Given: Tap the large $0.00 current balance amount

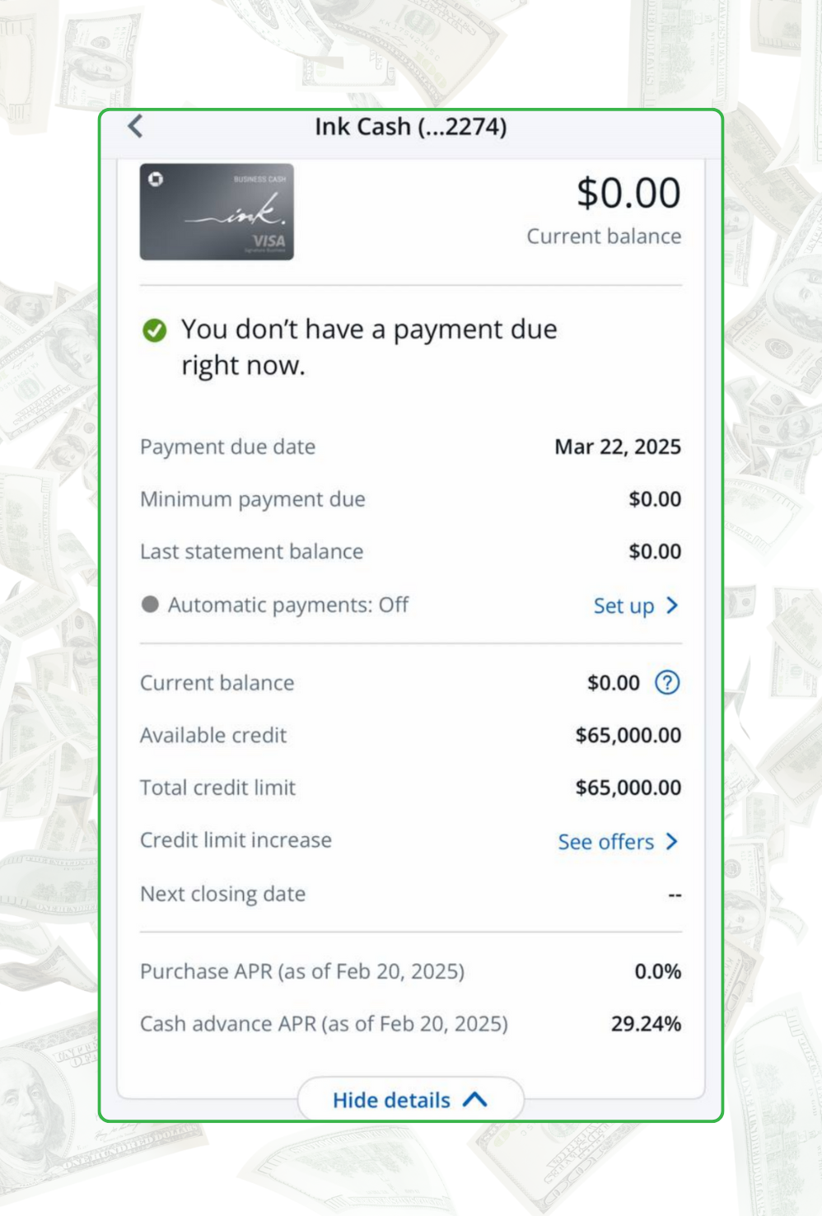Looking at the screenshot, I should coord(628,193).
